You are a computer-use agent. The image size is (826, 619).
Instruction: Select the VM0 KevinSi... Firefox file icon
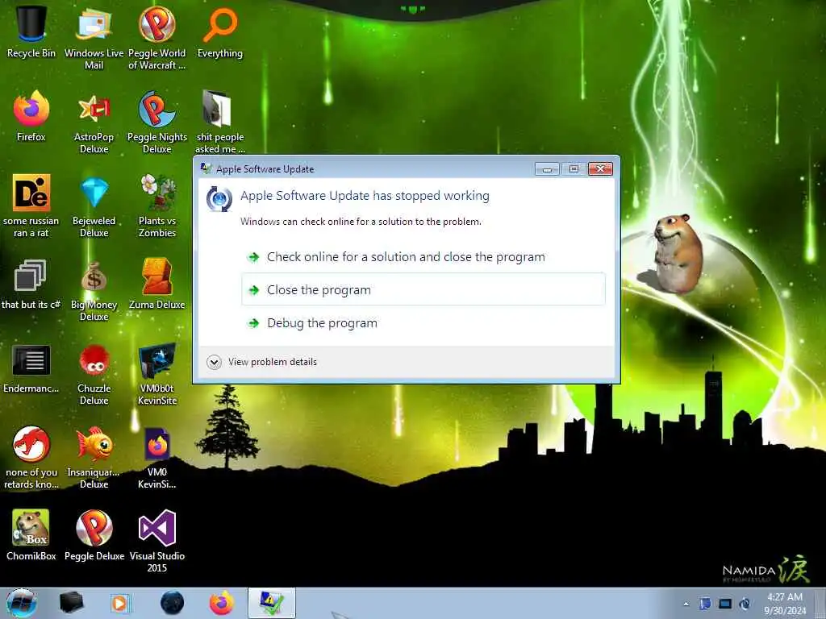[x=157, y=458]
